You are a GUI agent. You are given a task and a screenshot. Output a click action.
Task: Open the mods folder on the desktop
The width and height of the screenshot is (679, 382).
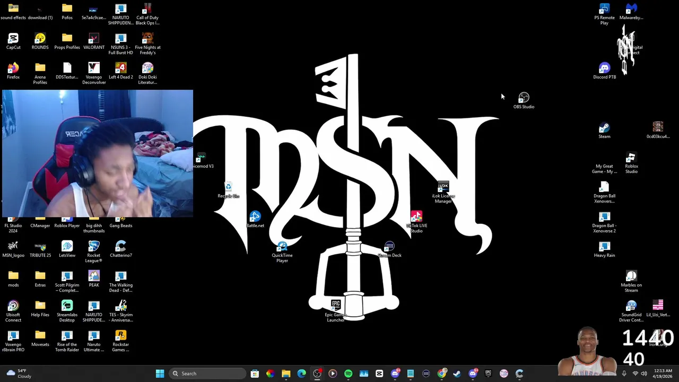click(13, 279)
